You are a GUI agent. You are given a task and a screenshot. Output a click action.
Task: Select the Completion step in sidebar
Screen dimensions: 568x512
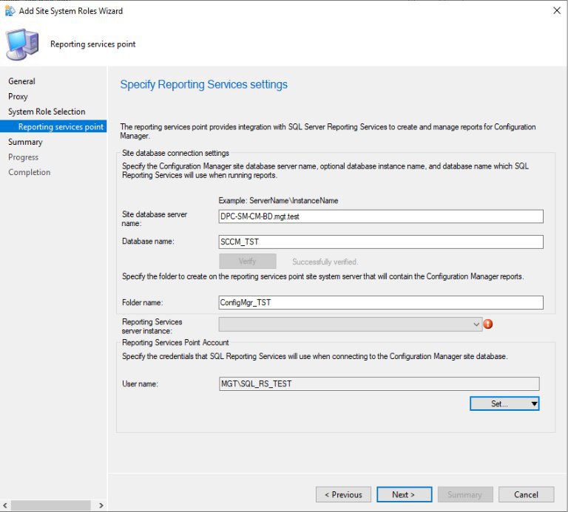point(30,172)
